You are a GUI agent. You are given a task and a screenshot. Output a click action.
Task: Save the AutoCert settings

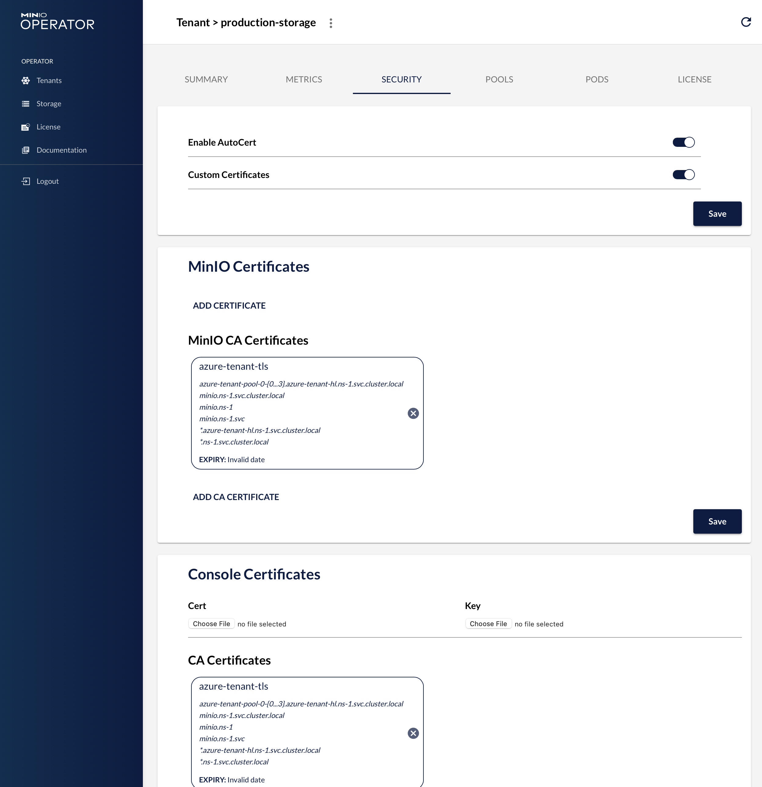click(717, 214)
